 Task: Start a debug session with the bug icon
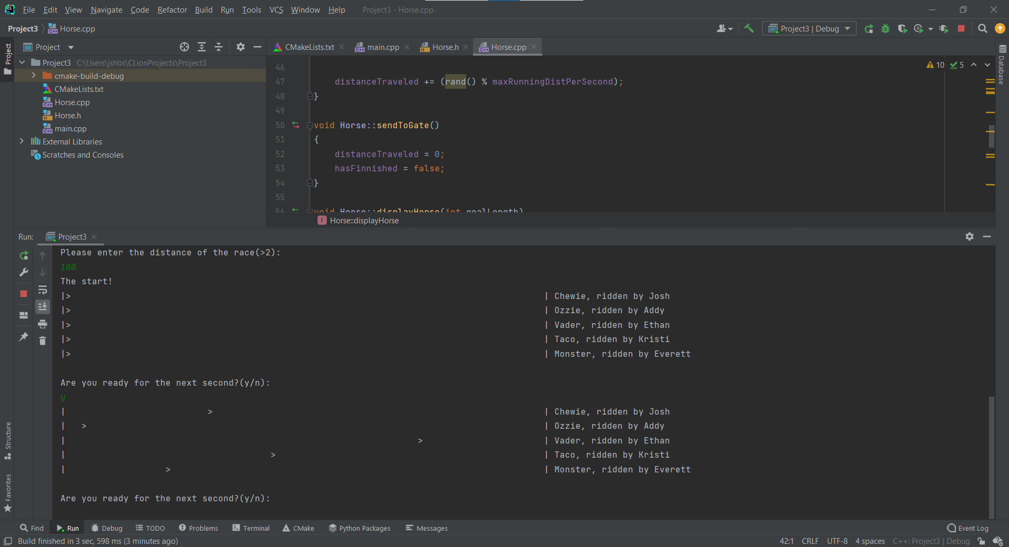point(886,29)
